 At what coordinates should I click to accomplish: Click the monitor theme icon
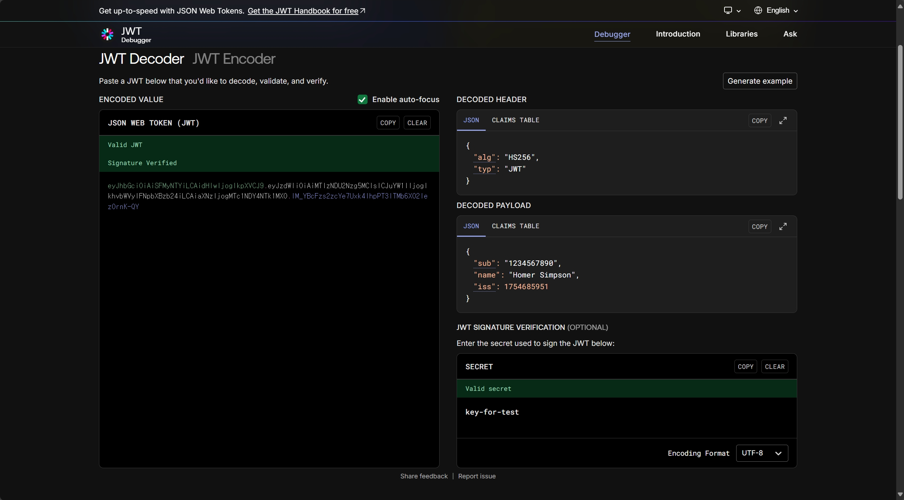coord(728,11)
